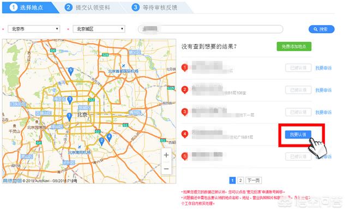Viewport: 349px width, 214px height.
Task: Select red result pin number 4
Action: pyautogui.click(x=185, y=134)
